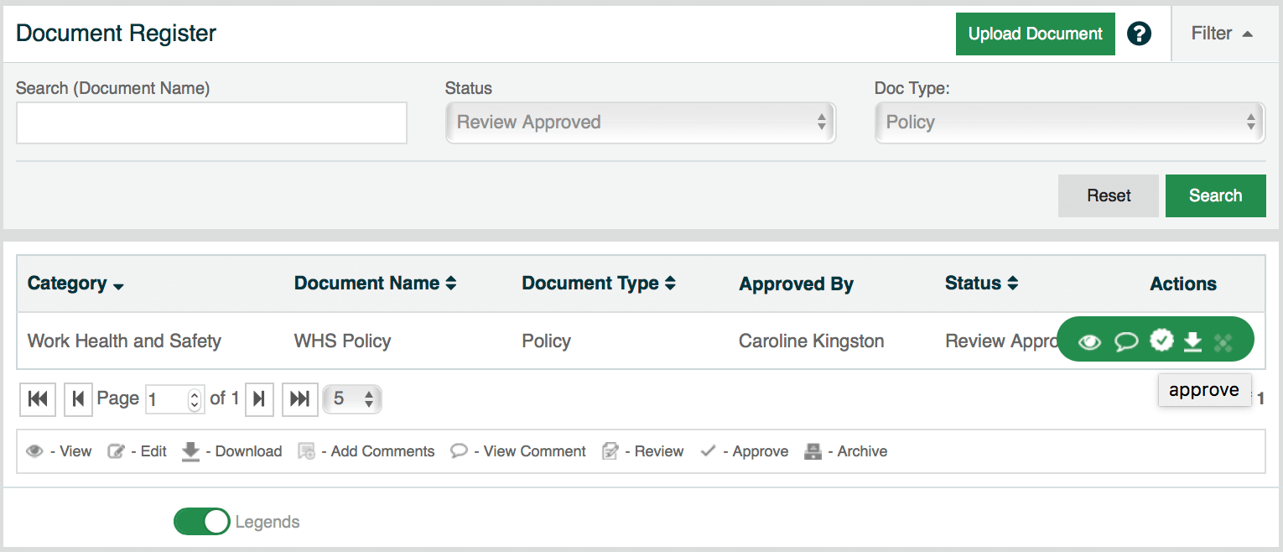Sort table by Category column

pyautogui.click(x=75, y=284)
